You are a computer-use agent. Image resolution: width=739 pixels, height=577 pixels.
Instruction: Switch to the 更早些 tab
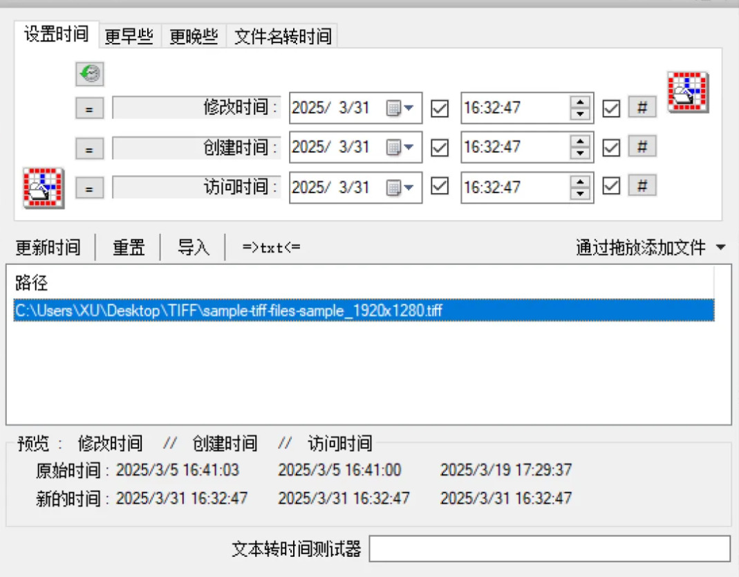point(129,36)
